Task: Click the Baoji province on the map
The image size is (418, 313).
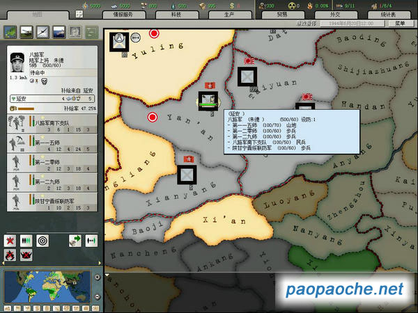Action: pyautogui.click(x=147, y=229)
